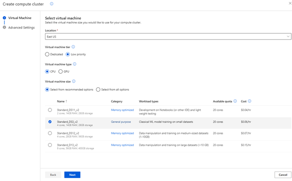Select the Low priority radio button
Viewport: 292px width, 181px height.
68,54
